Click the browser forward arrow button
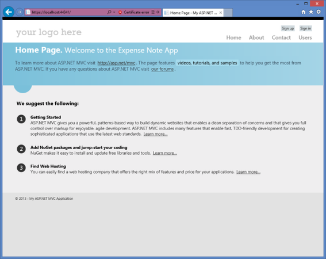The width and height of the screenshot is (326, 259). point(20,12)
